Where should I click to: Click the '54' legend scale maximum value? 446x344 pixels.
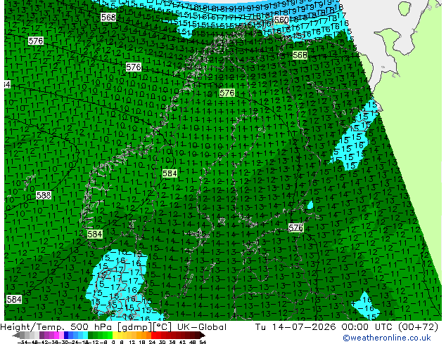[203, 343]
